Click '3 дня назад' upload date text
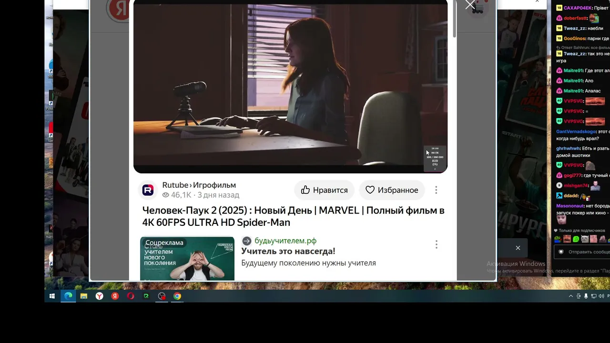Viewport: 610px width, 343px height. pos(218,195)
